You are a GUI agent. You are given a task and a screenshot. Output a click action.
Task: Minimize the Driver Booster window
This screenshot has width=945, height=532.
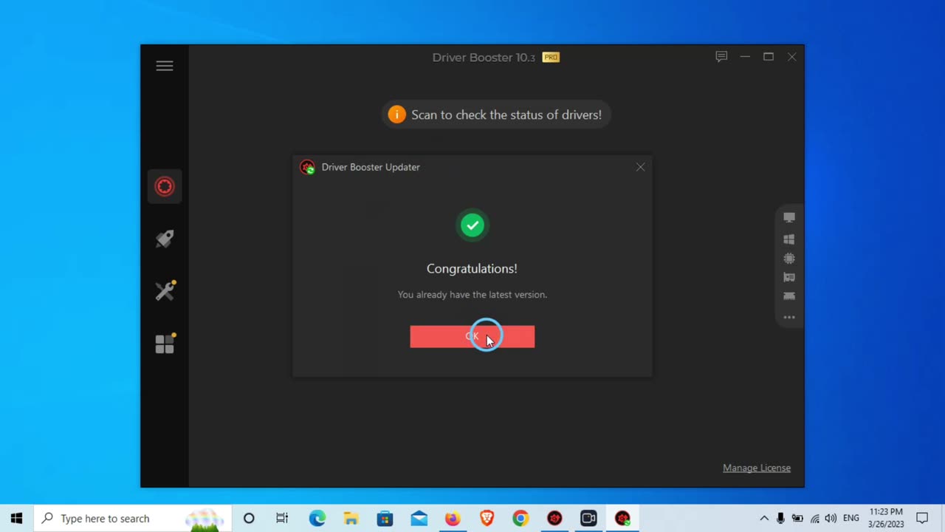pos(745,57)
